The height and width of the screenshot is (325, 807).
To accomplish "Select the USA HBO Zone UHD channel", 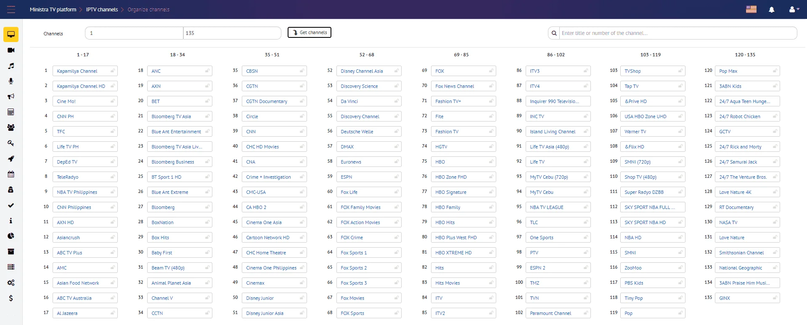I will click(653, 116).
